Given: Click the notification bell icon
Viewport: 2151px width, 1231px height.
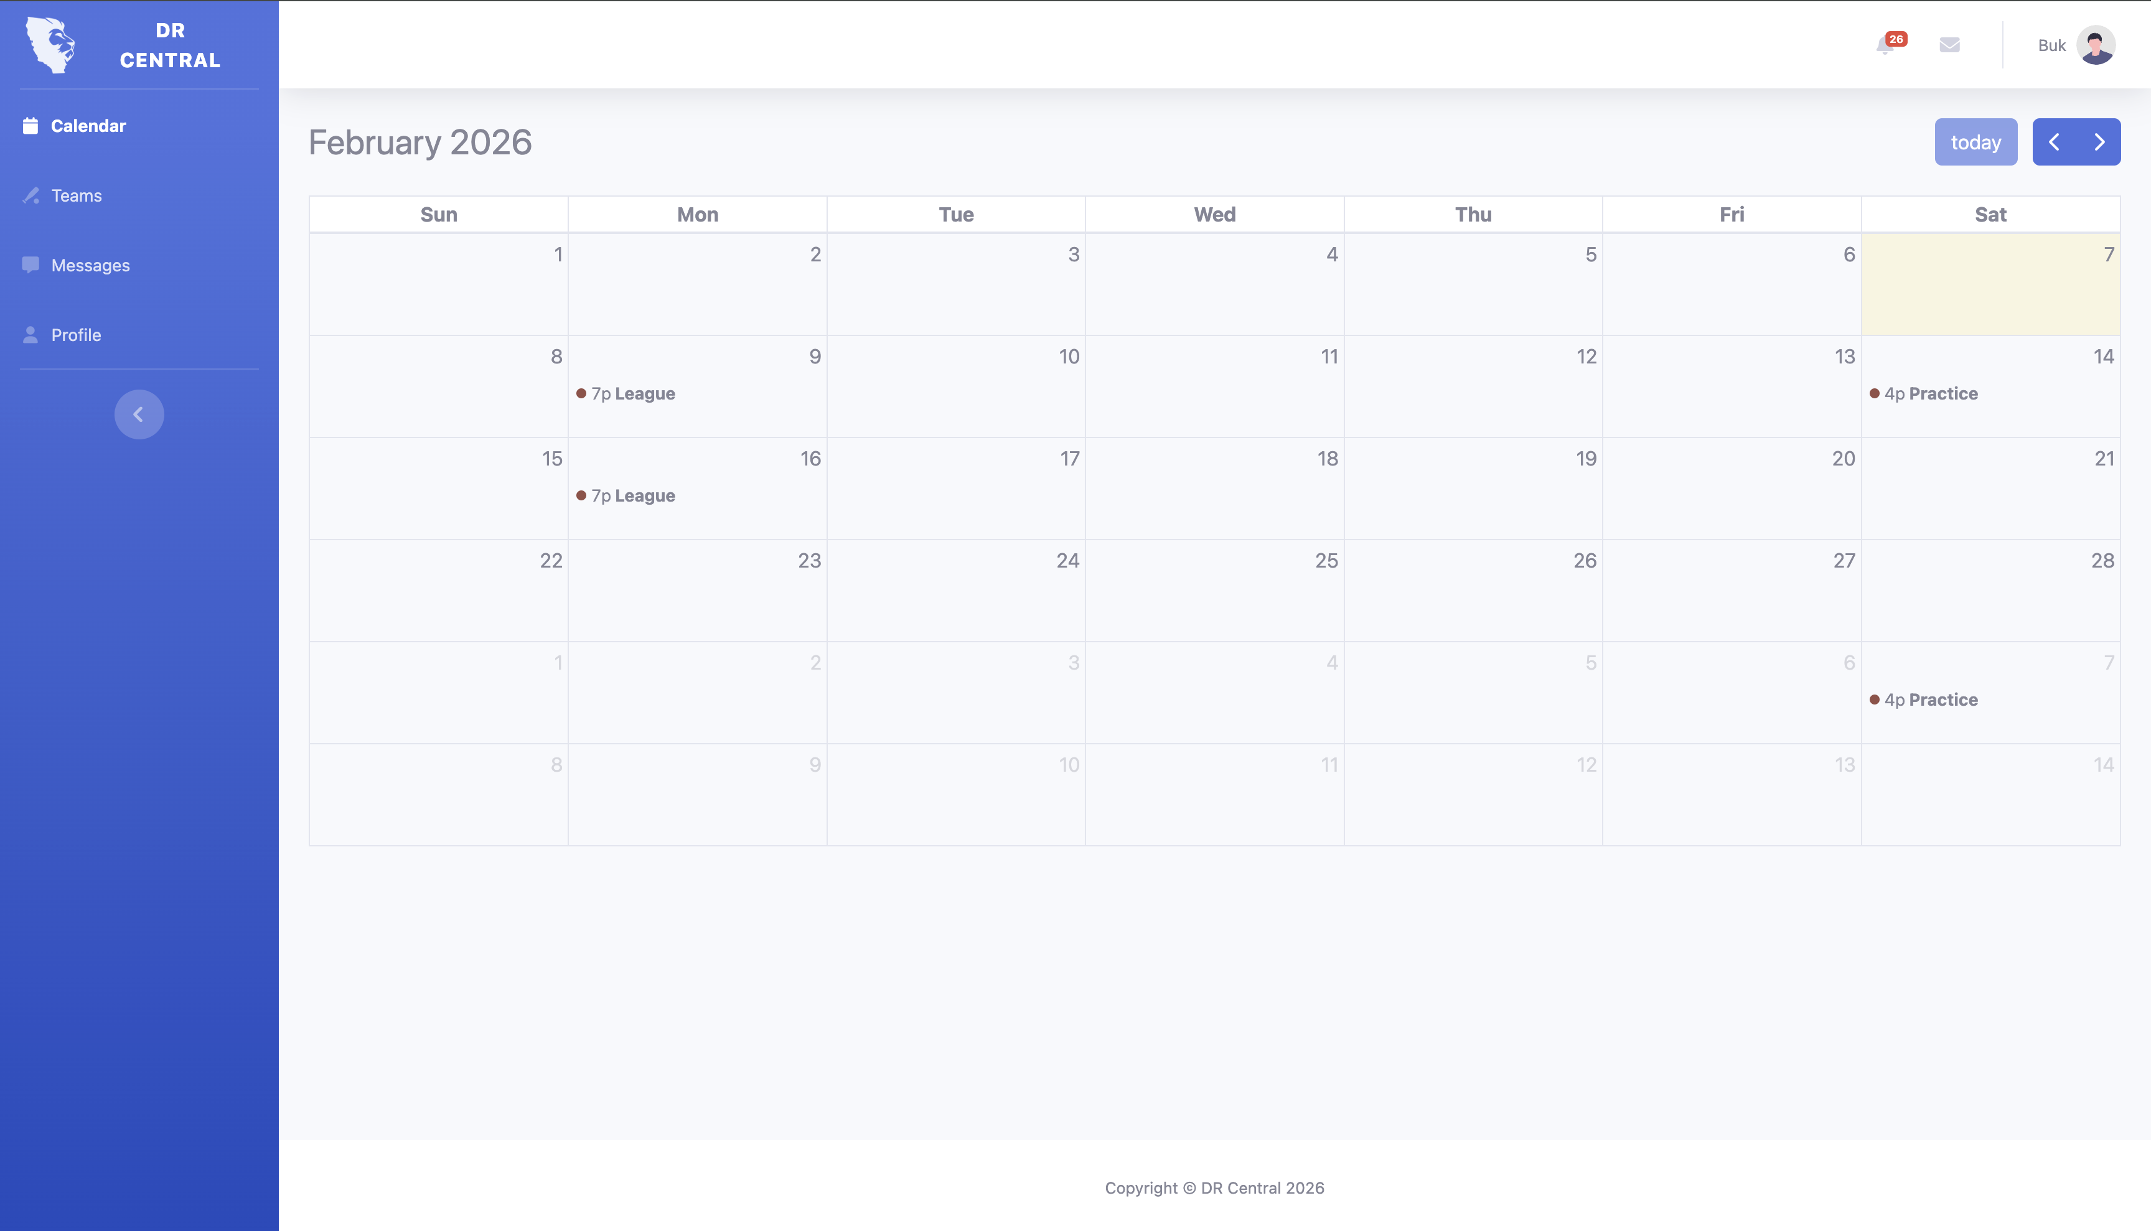Looking at the screenshot, I should coord(1885,45).
